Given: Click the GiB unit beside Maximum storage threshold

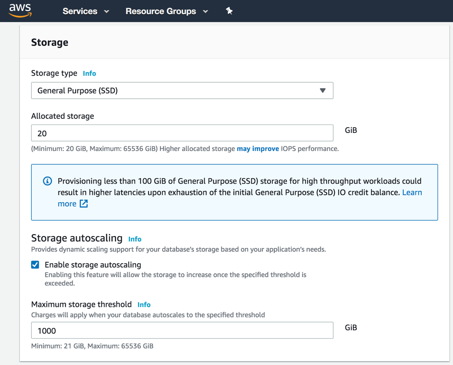Looking at the screenshot, I should (351, 328).
